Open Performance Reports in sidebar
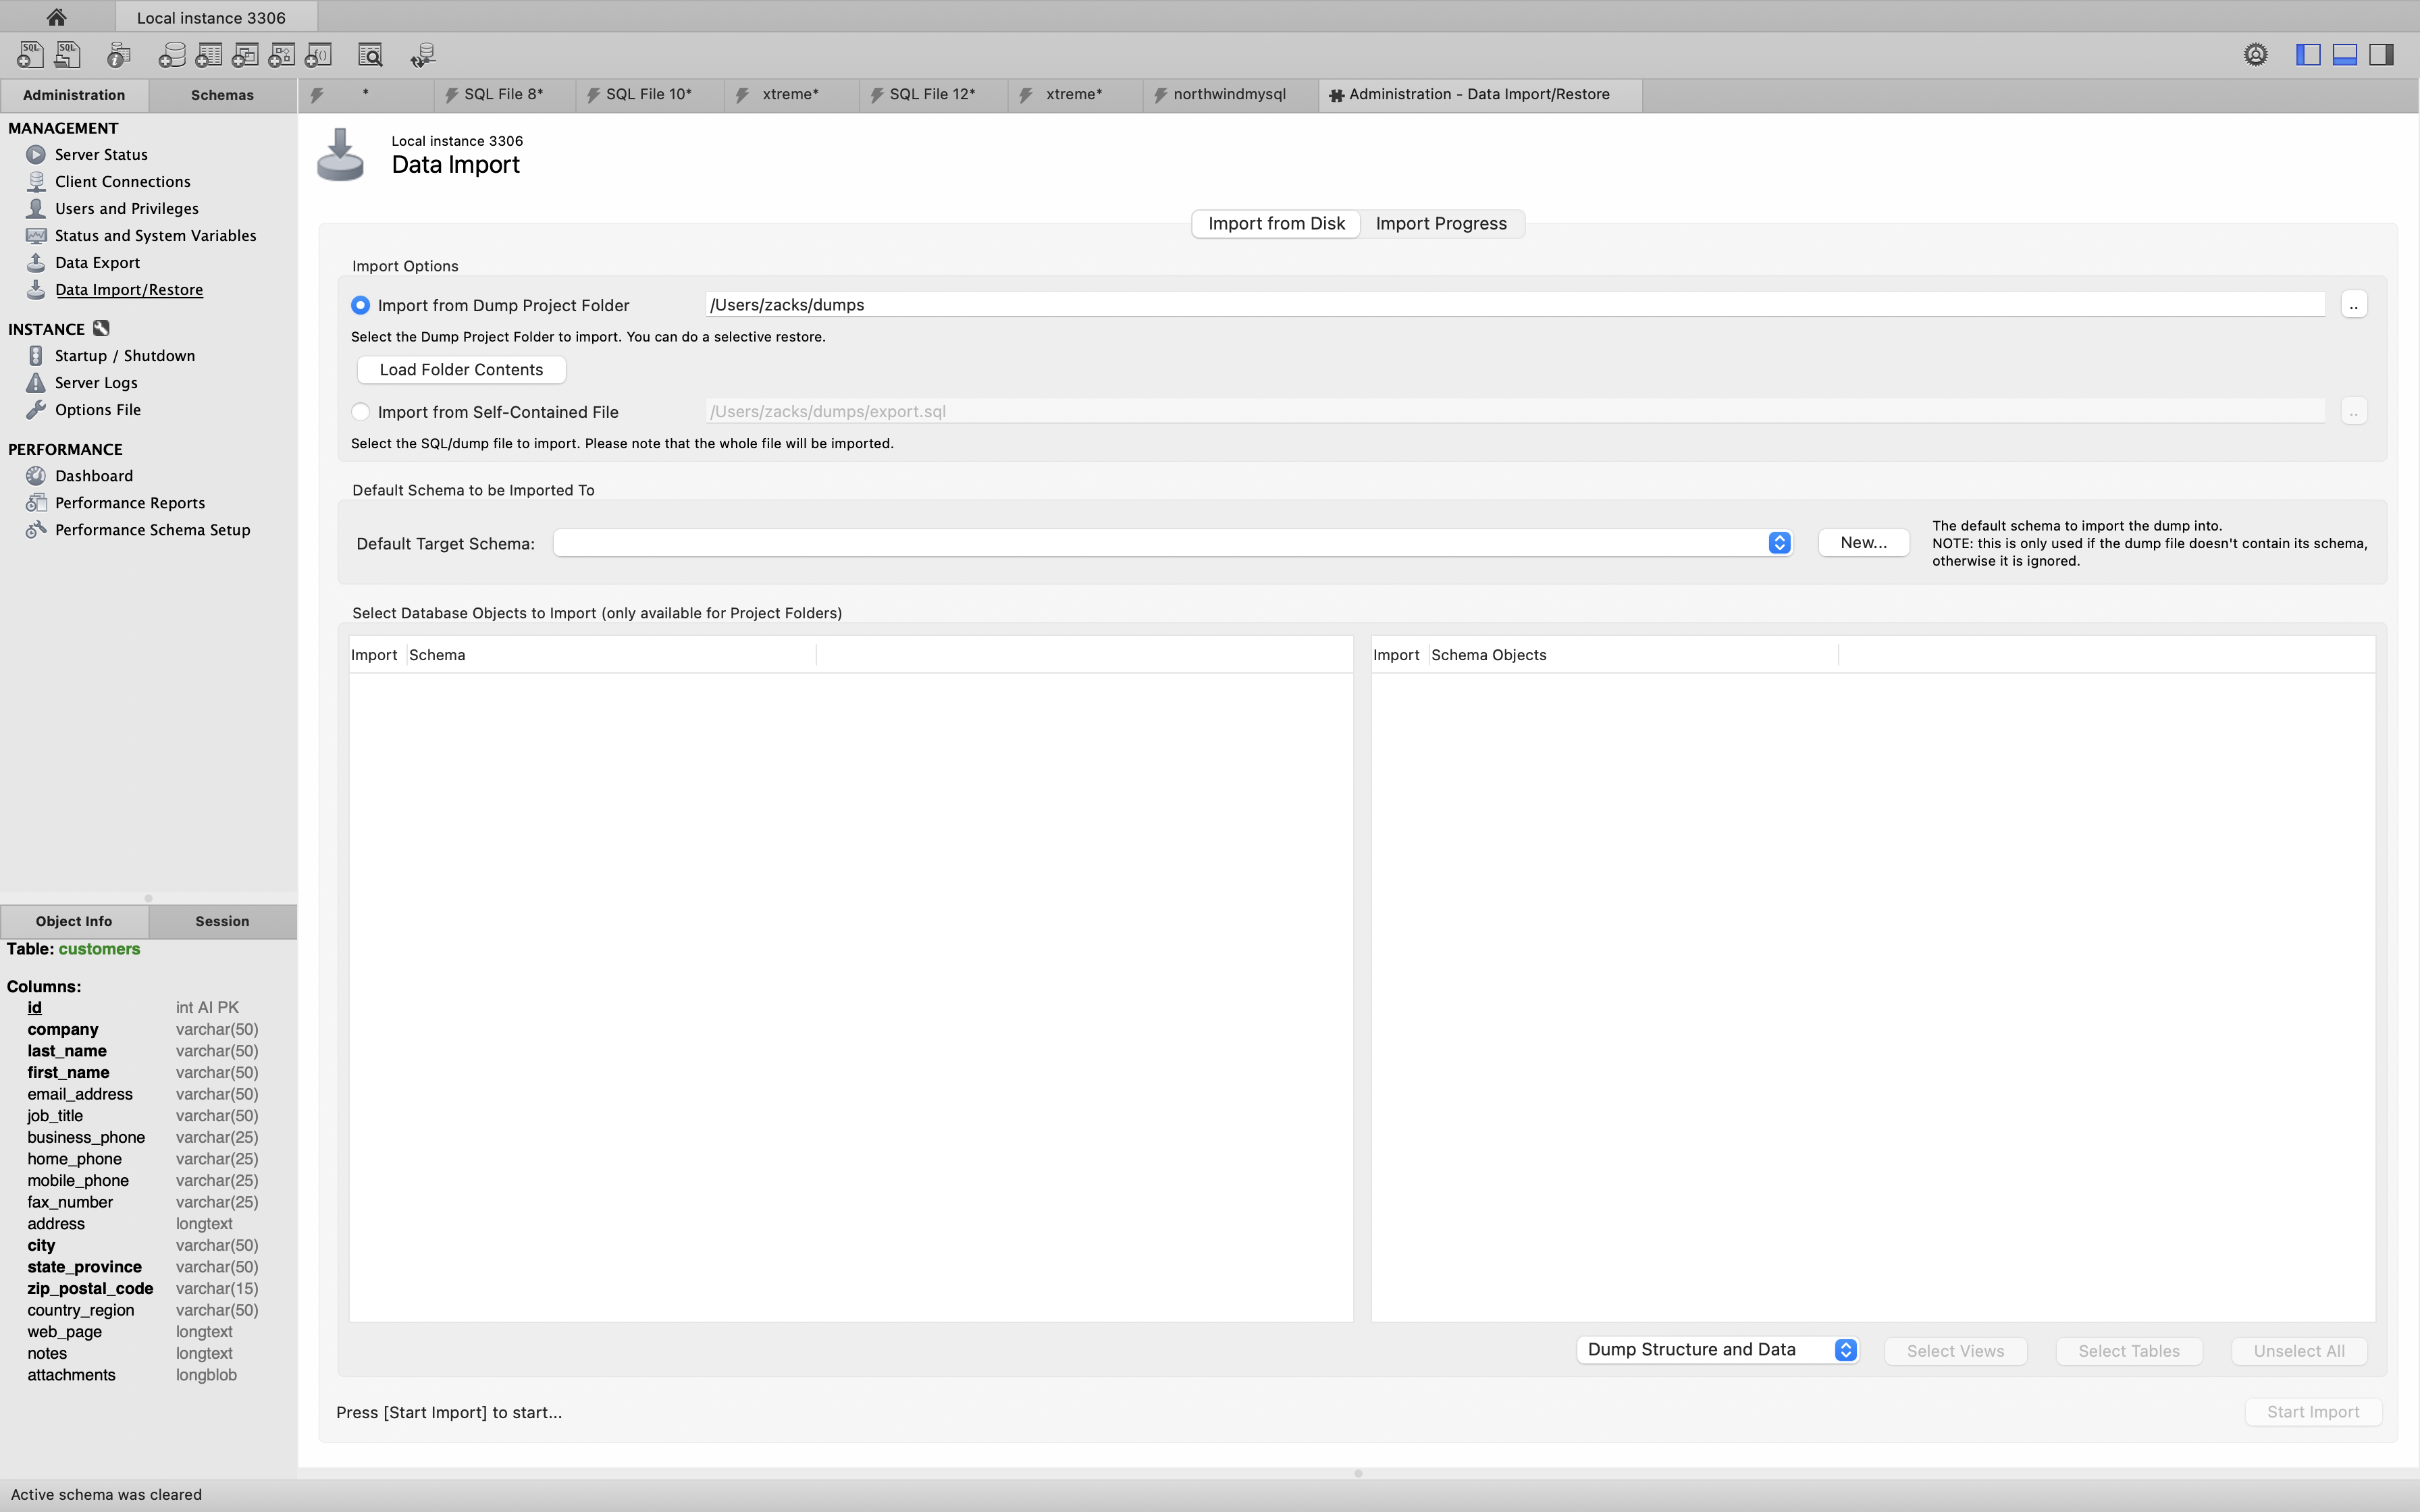Viewport: 2420px width, 1512px height. (x=130, y=503)
